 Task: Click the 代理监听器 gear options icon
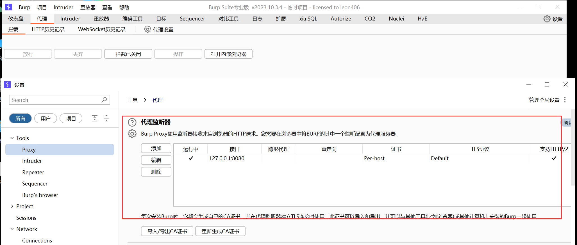[132, 134]
